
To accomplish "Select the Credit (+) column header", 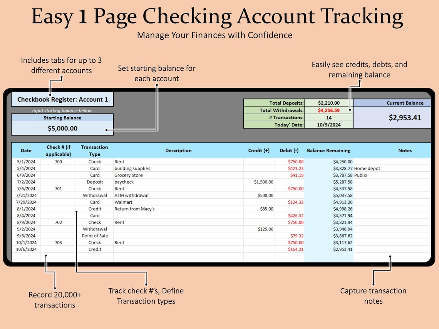I will tap(259, 150).
